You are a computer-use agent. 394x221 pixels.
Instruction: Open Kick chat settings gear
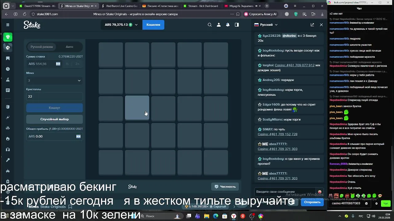(x=376, y=204)
